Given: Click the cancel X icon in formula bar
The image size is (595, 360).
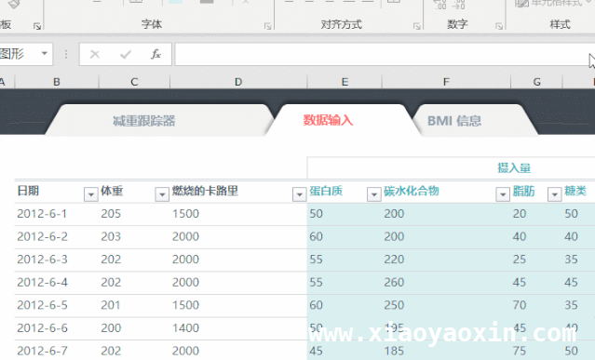Looking at the screenshot, I should click(x=95, y=55).
